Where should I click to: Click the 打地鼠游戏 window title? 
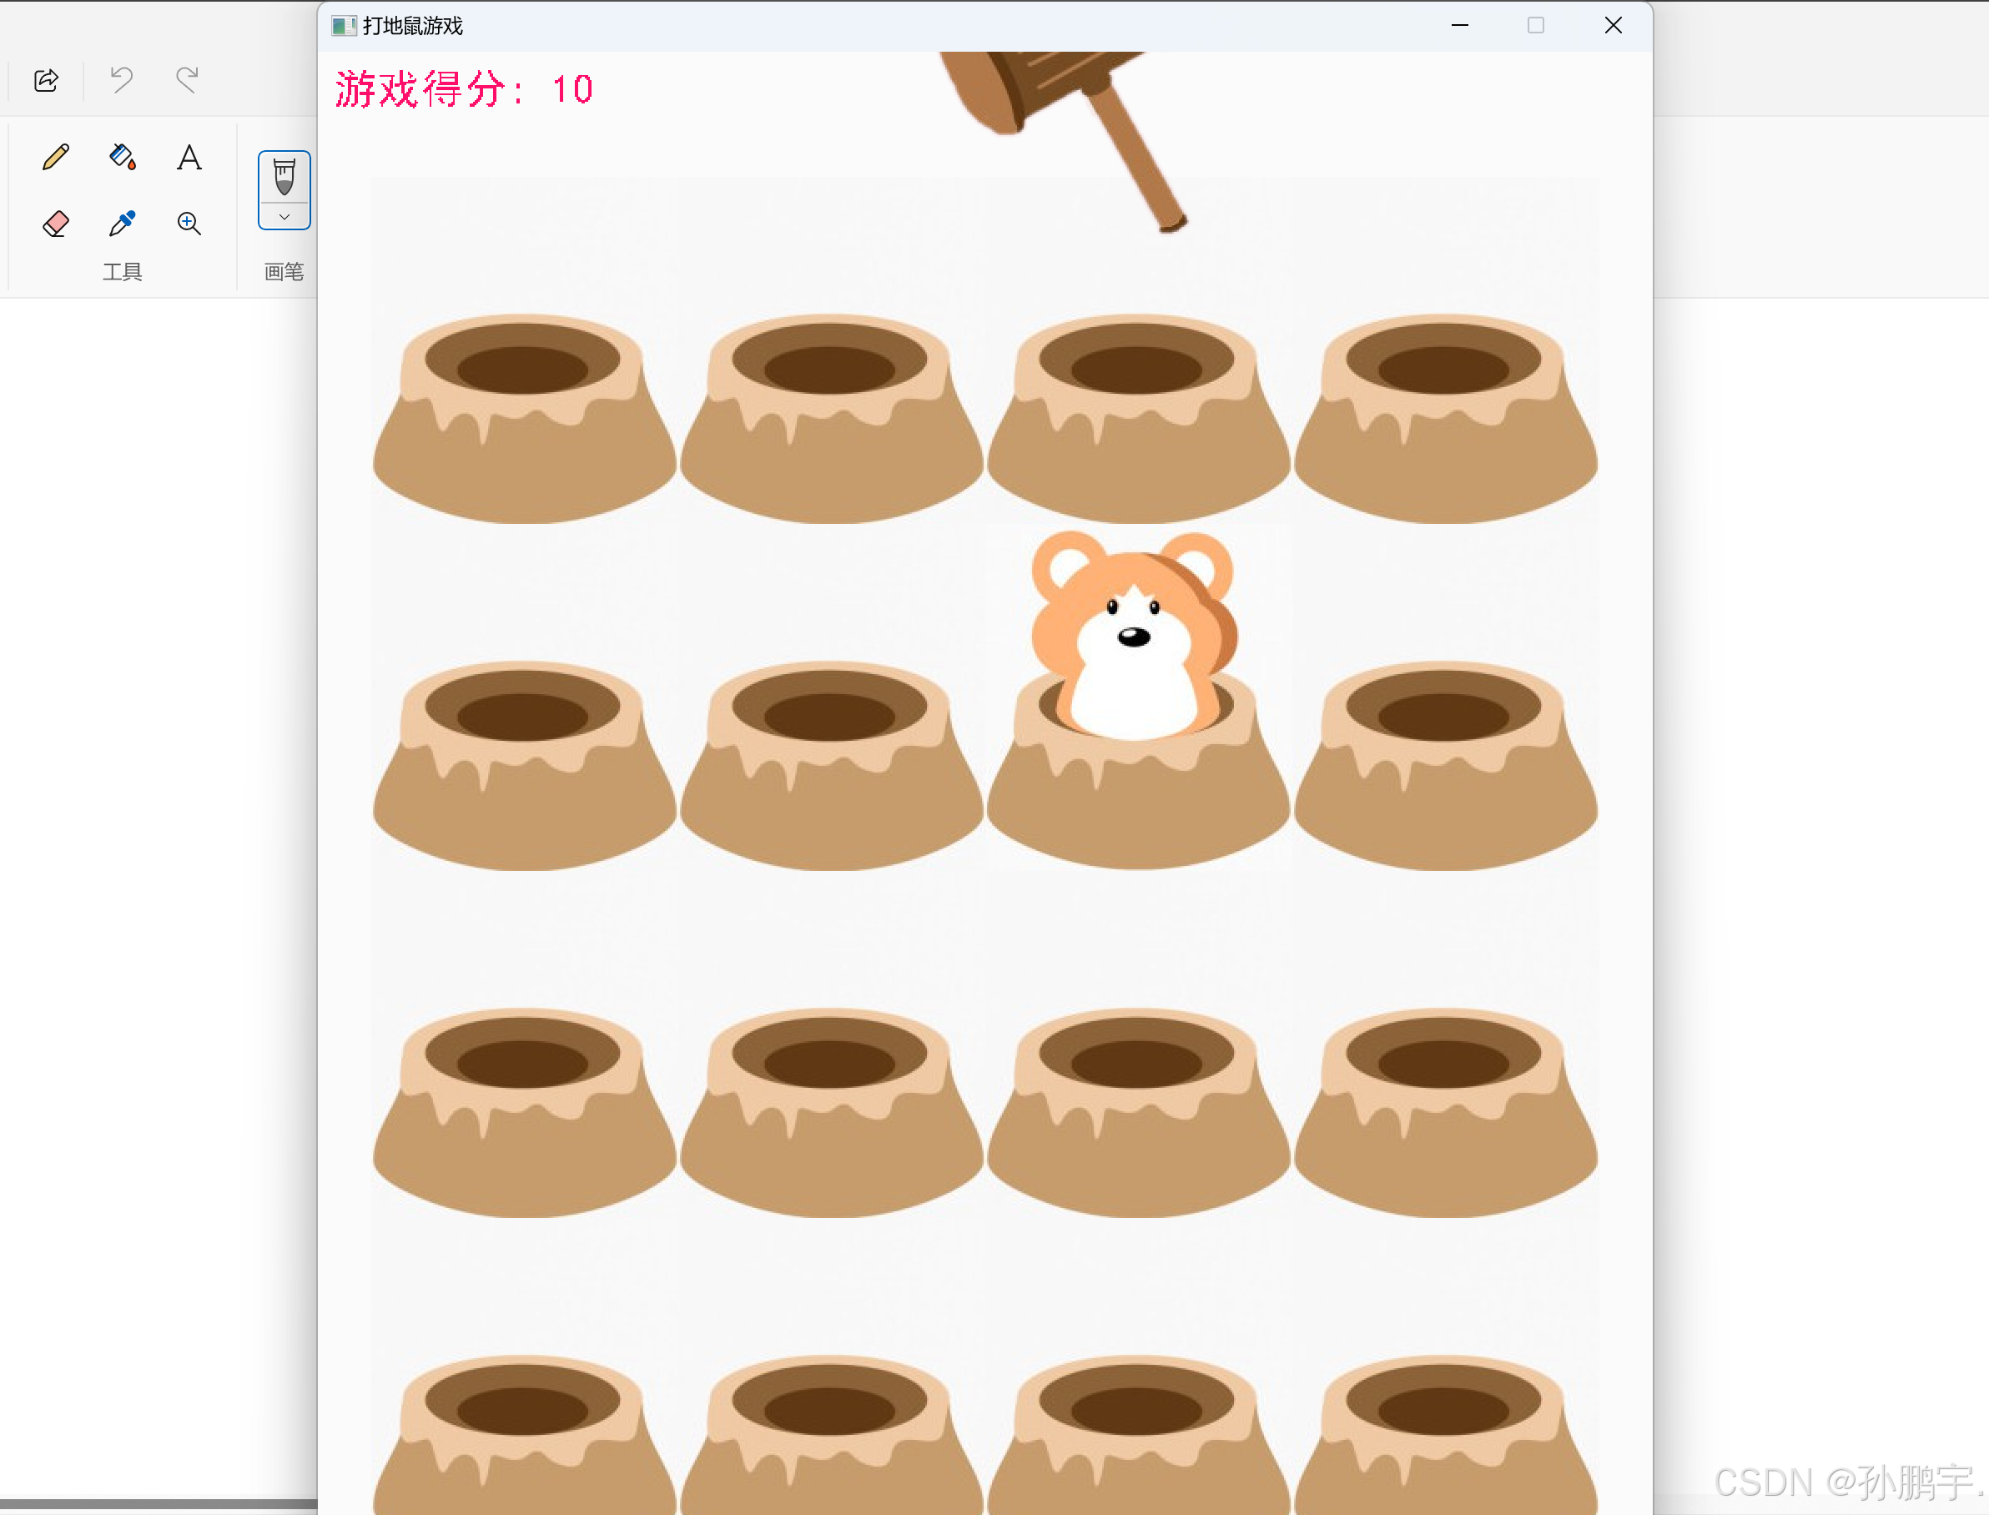pyautogui.click(x=413, y=26)
